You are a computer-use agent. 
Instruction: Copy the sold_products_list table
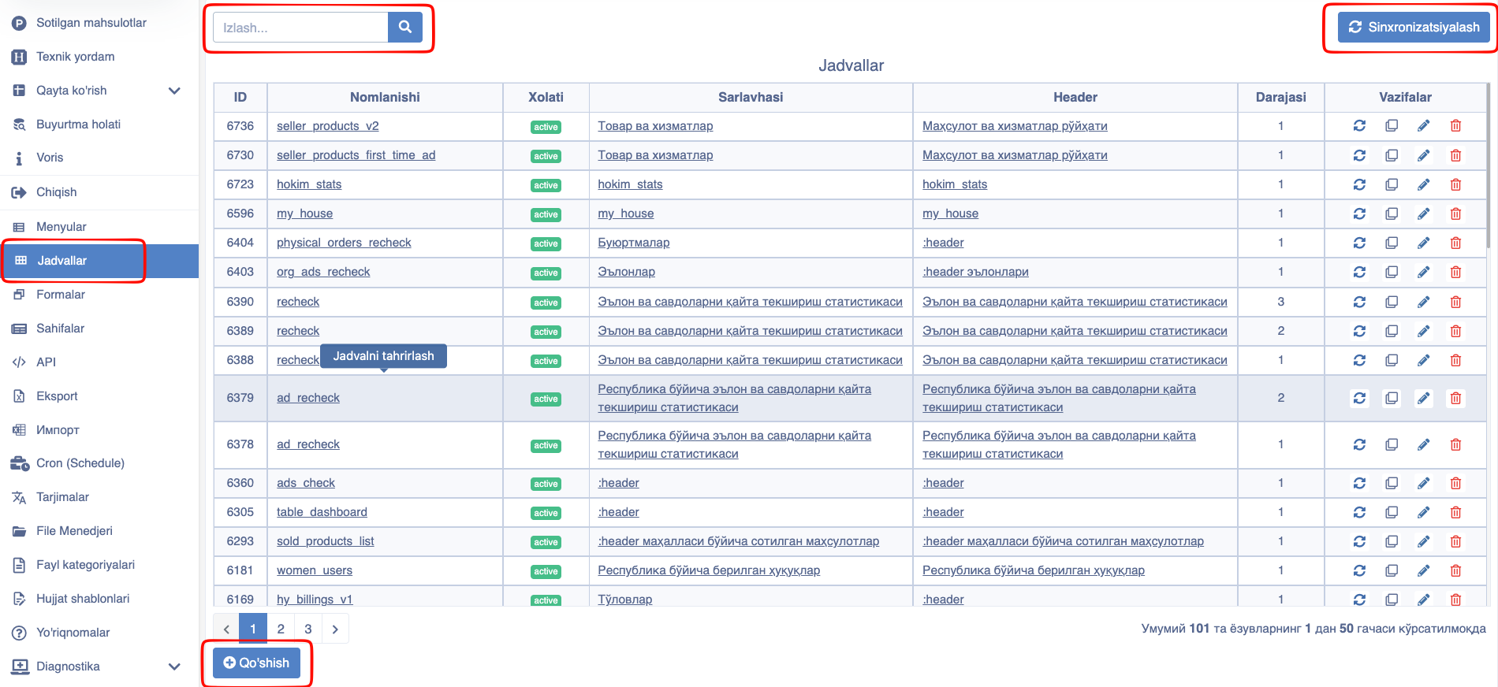(x=1392, y=541)
